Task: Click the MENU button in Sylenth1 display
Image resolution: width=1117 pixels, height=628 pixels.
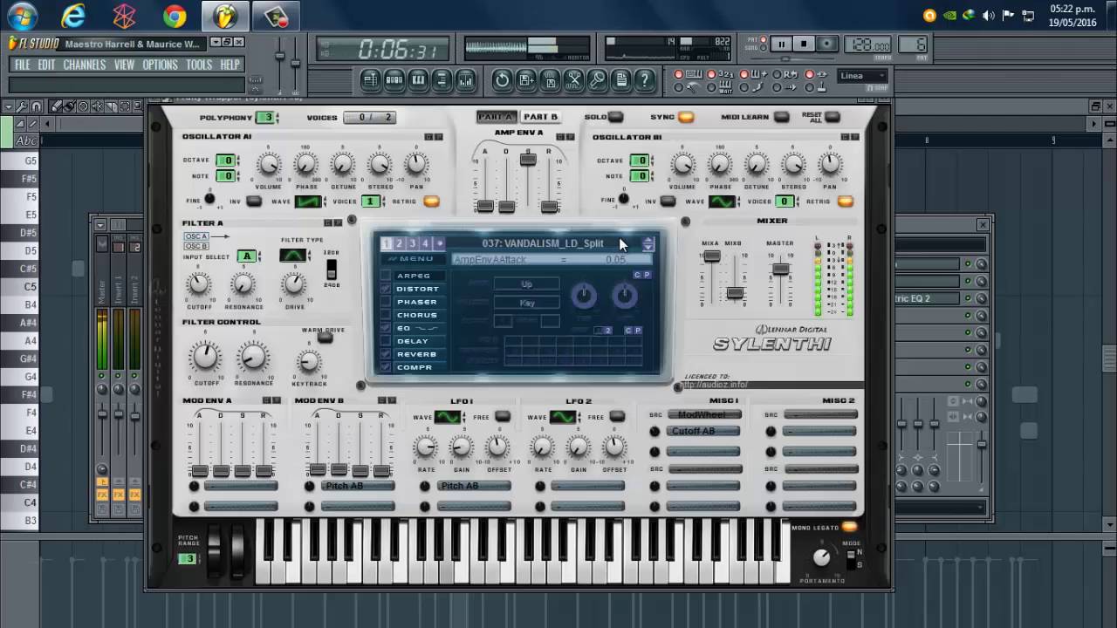Action: [412, 259]
